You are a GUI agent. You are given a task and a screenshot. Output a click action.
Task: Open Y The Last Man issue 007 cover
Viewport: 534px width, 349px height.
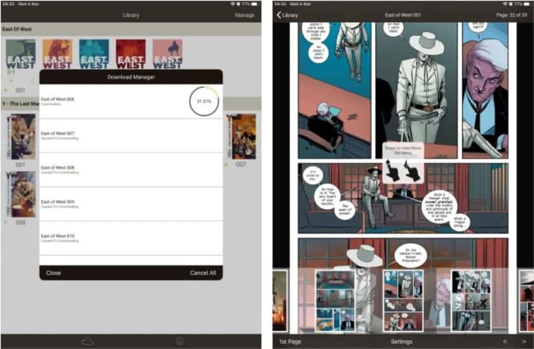coord(244,136)
